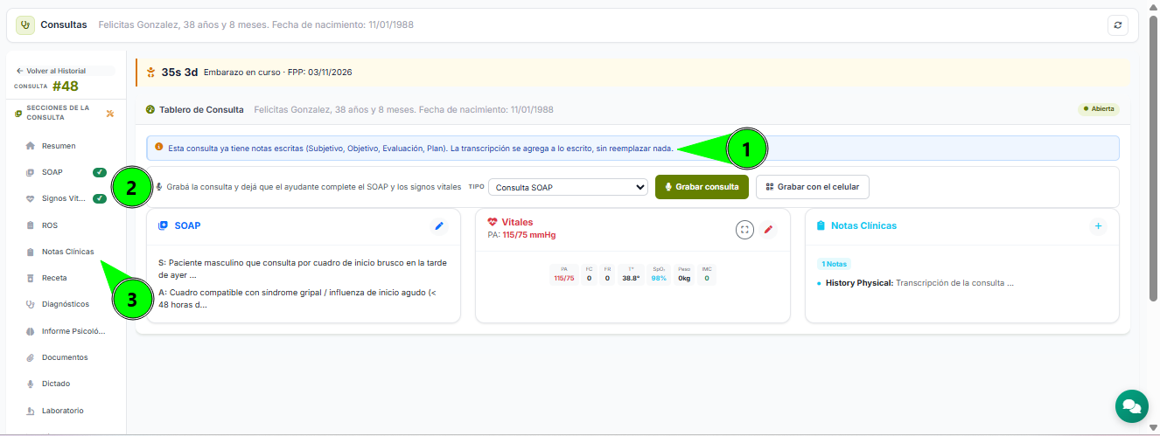
Task: Click the 35s 3d pregnancy banner text
Action: pyautogui.click(x=179, y=72)
